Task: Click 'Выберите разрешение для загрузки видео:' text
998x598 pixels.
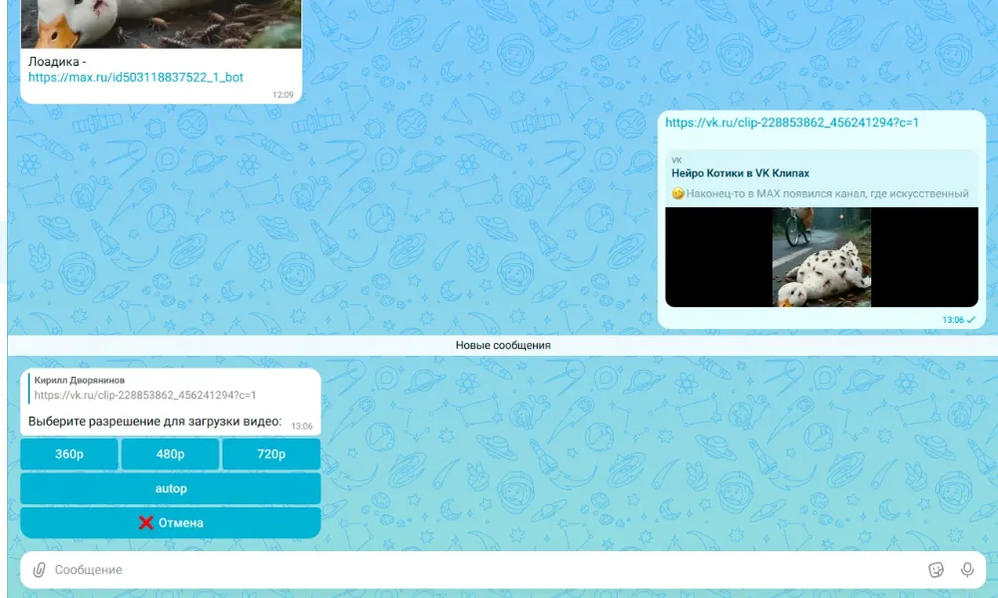Action: (x=155, y=421)
